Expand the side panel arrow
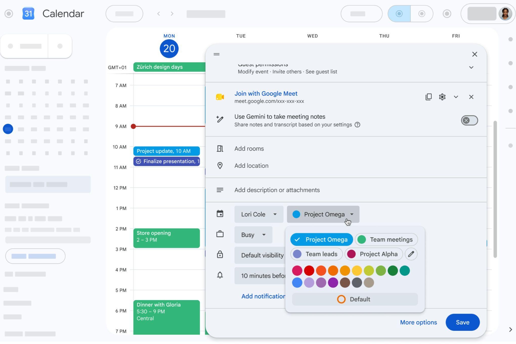The height and width of the screenshot is (344, 516). click(510, 330)
